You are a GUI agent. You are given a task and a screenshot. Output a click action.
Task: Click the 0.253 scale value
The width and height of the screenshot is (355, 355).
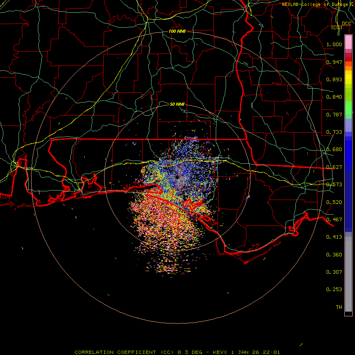pyautogui.click(x=334, y=290)
